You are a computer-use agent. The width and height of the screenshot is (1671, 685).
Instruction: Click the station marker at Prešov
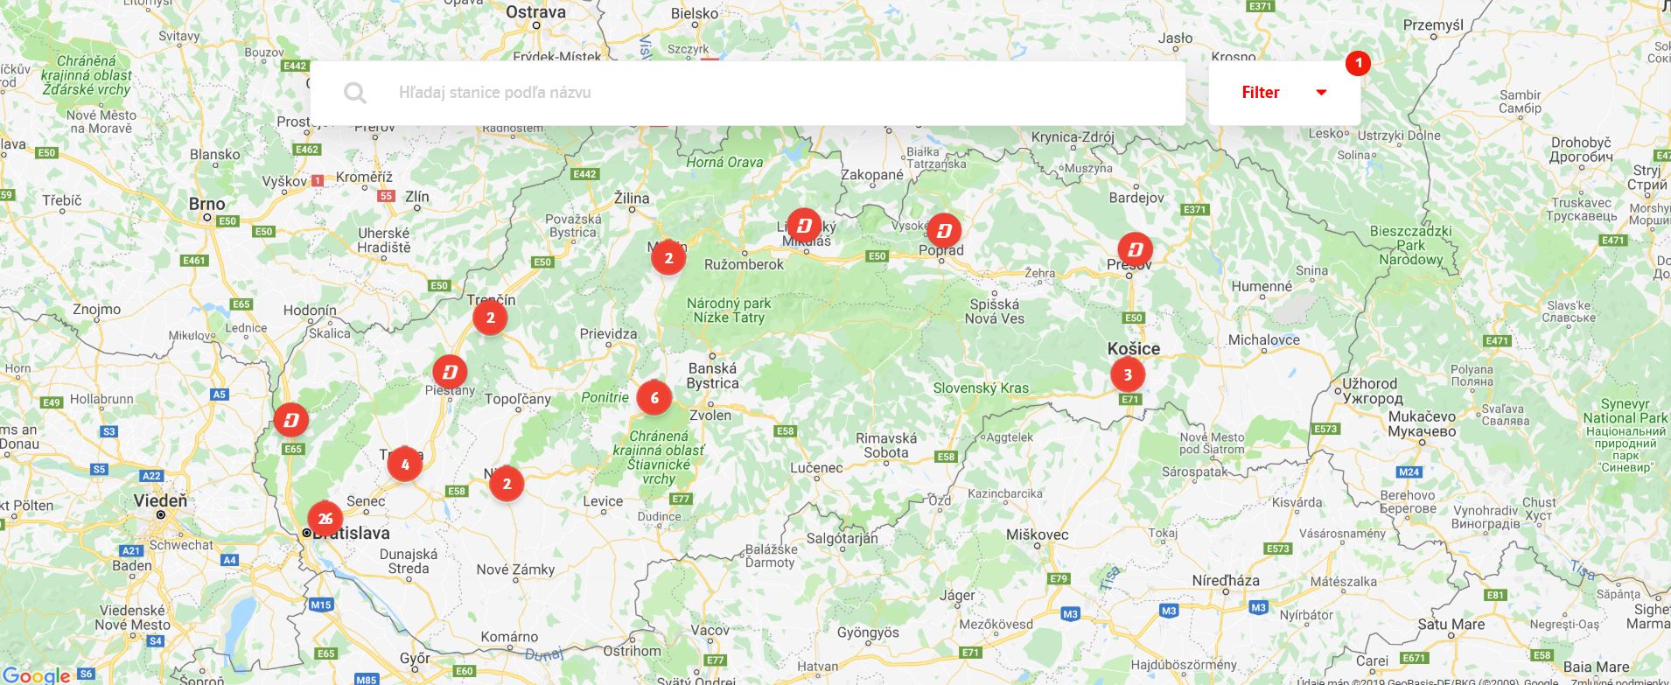1135,249
